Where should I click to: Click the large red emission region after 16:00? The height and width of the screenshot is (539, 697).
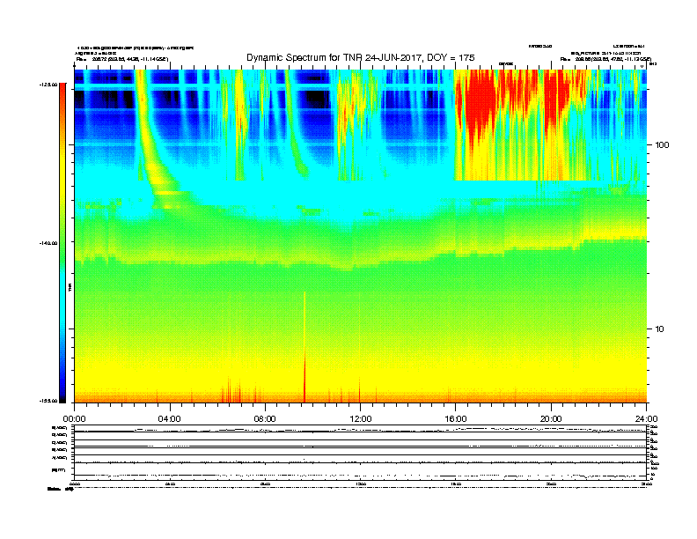(x=481, y=102)
